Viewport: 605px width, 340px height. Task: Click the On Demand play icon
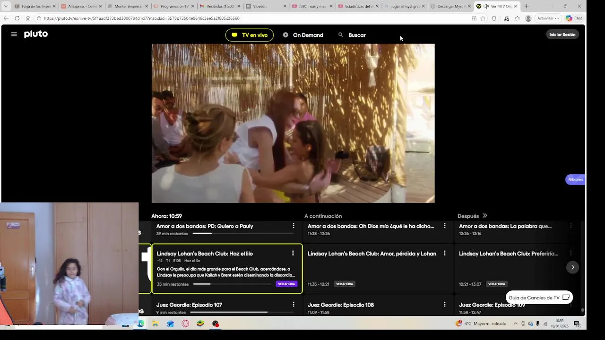[x=285, y=35]
